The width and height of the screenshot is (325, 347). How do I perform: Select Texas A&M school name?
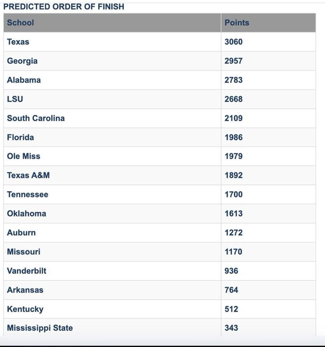coord(28,175)
